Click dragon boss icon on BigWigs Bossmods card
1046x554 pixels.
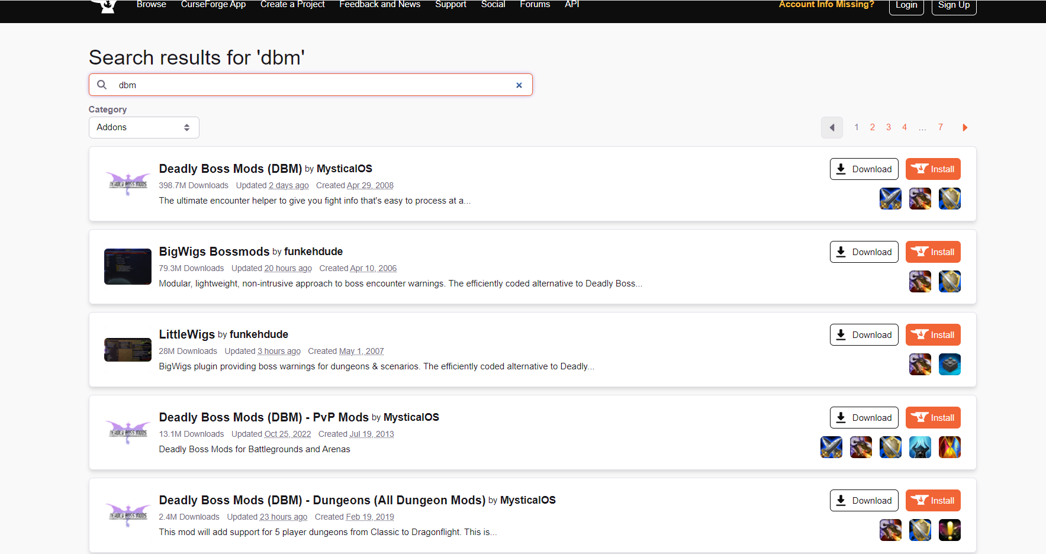(920, 282)
